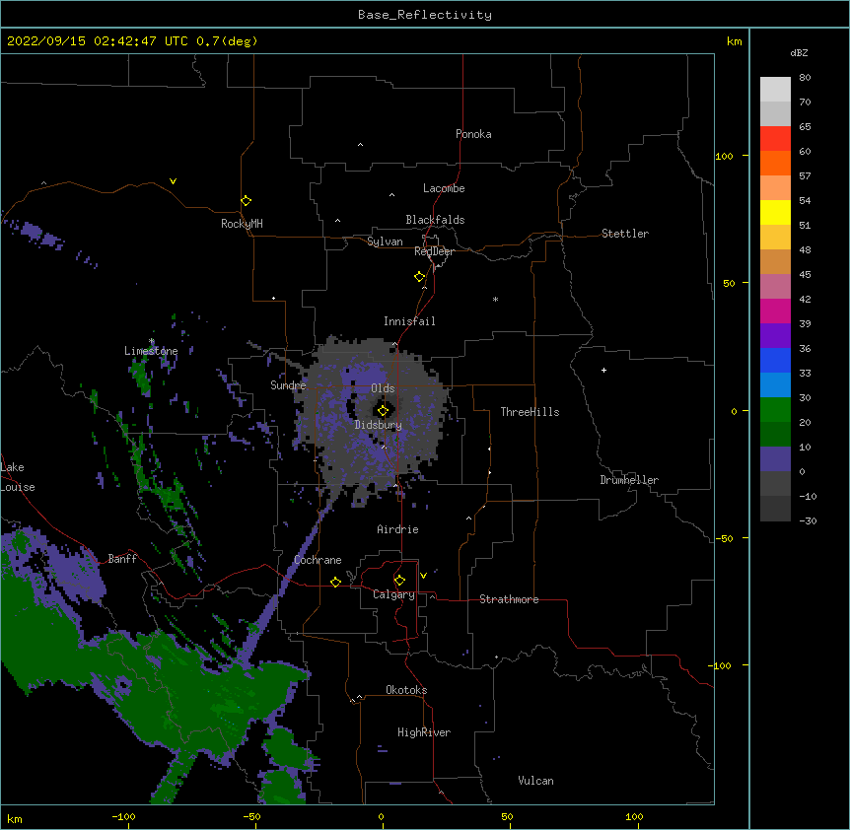This screenshot has height=830, width=850.
Task: Click the RedDeer city label
Action: [x=434, y=251]
